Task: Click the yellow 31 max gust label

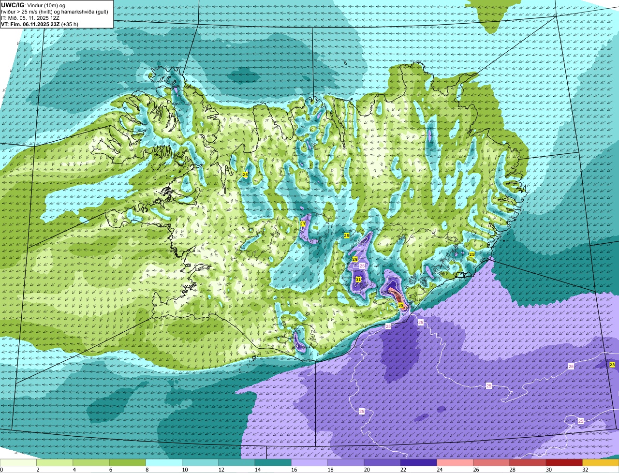Action: point(358,280)
